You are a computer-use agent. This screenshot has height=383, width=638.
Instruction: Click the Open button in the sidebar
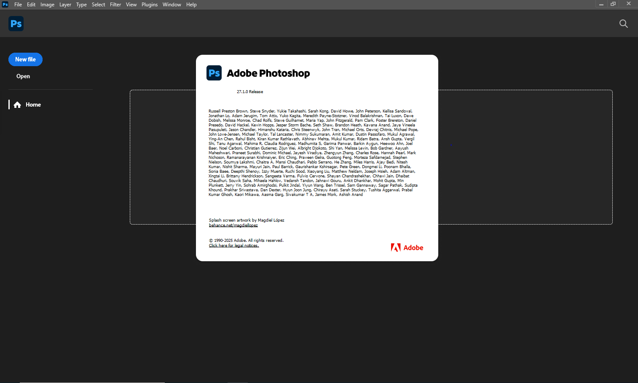coord(23,76)
